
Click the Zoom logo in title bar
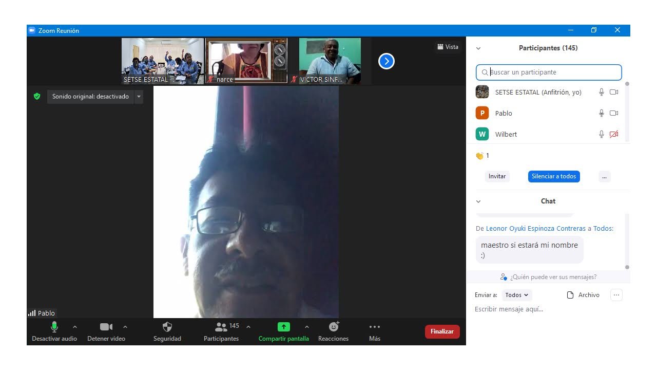pyautogui.click(x=32, y=30)
